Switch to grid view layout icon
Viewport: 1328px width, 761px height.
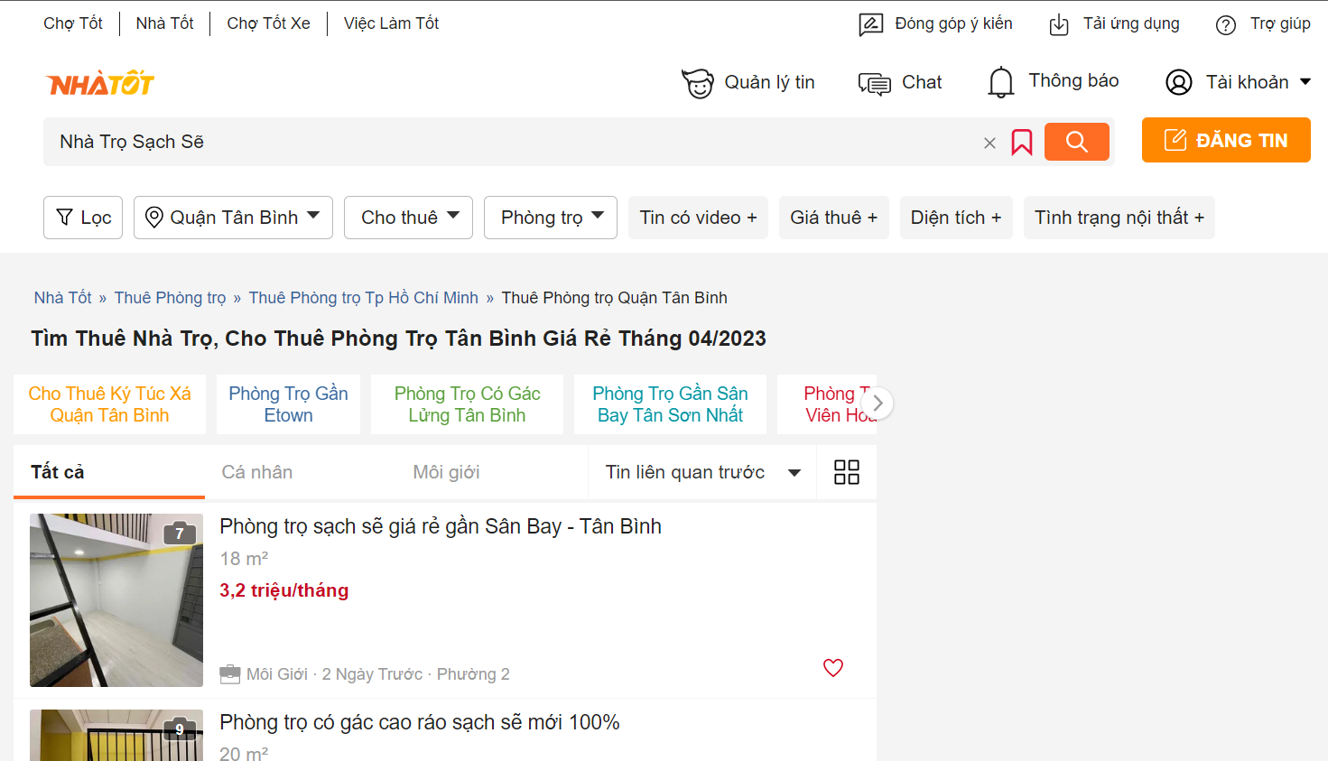coord(846,472)
